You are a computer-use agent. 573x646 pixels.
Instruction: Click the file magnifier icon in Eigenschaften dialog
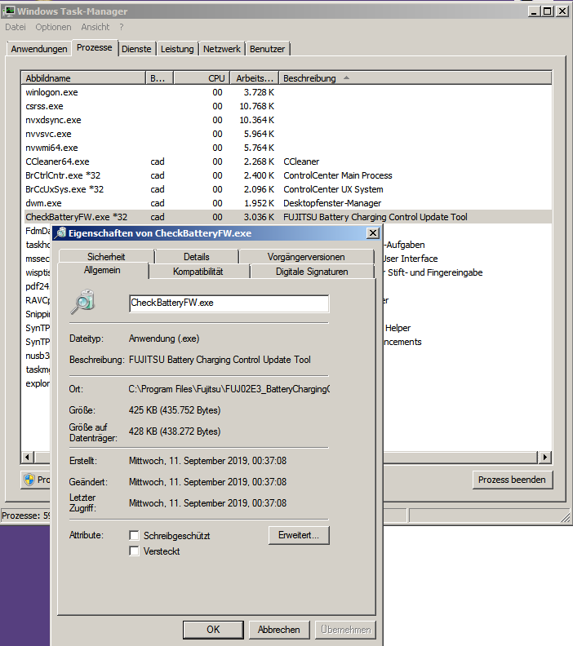click(x=83, y=303)
